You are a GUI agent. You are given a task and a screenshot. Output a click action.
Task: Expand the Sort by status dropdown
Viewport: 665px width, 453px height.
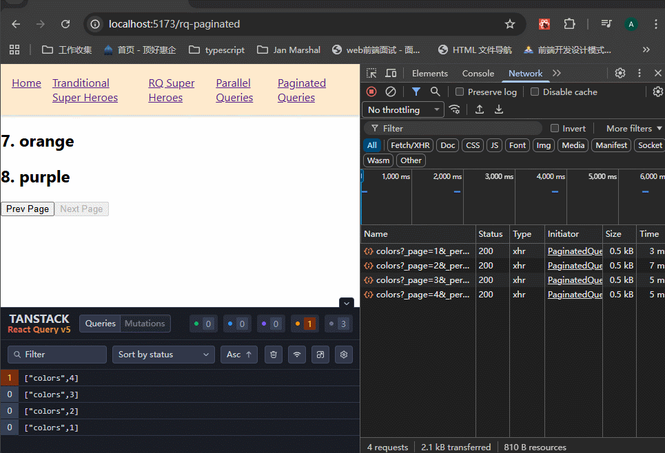pos(163,355)
